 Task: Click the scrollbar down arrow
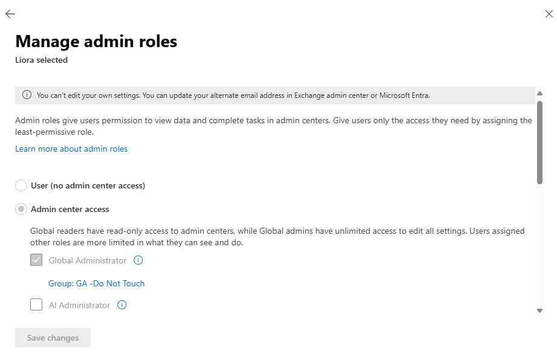[x=539, y=311]
